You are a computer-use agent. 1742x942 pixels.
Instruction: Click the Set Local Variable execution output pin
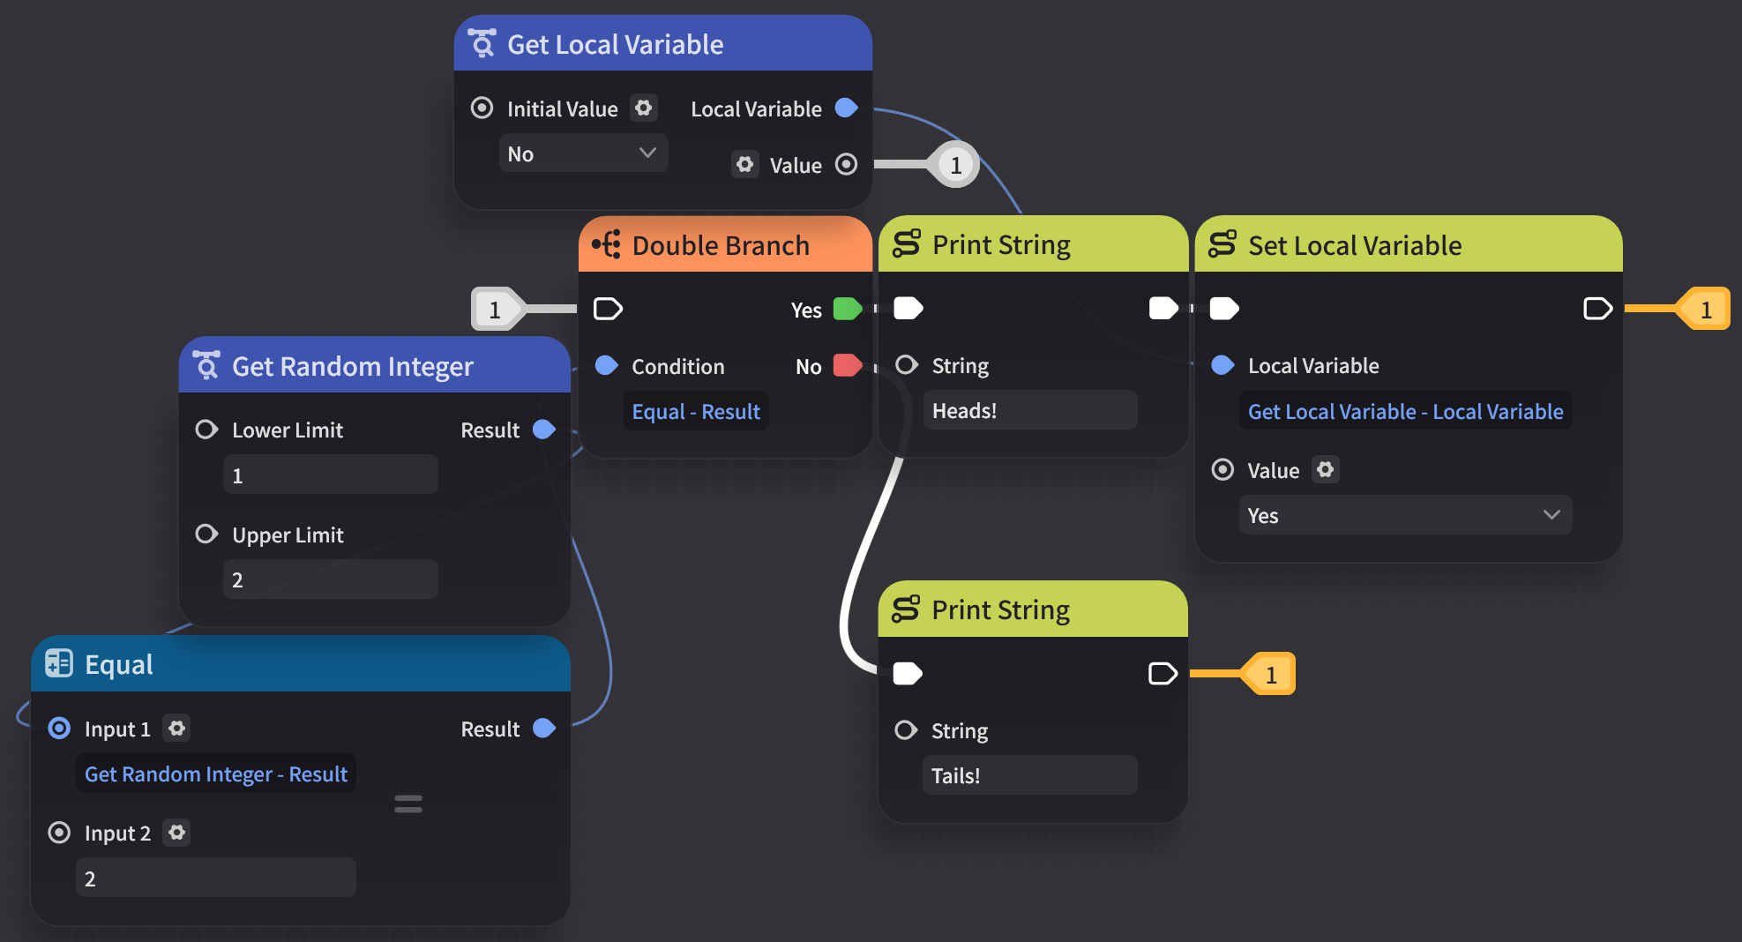(1597, 309)
